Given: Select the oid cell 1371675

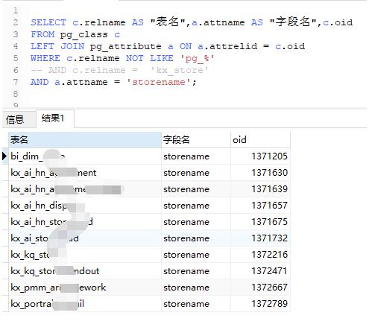Looking at the screenshot, I should click(260, 222).
